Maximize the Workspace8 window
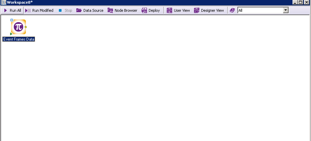 pos(301,2)
